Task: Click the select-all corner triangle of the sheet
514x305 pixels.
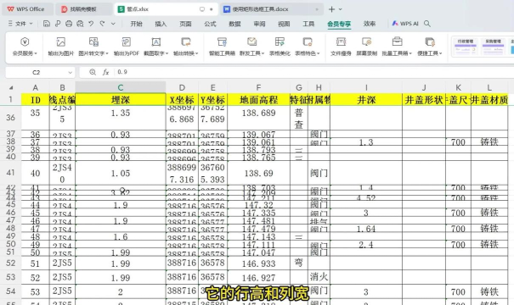Action: point(11,87)
